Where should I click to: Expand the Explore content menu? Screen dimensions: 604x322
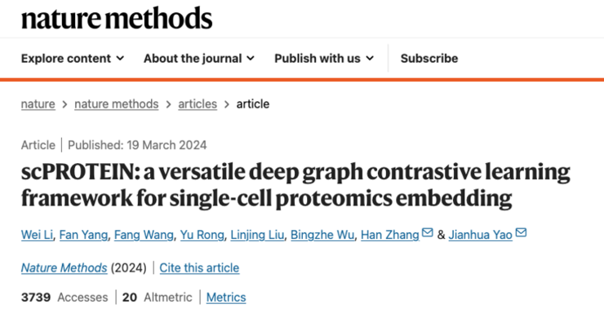coord(73,59)
